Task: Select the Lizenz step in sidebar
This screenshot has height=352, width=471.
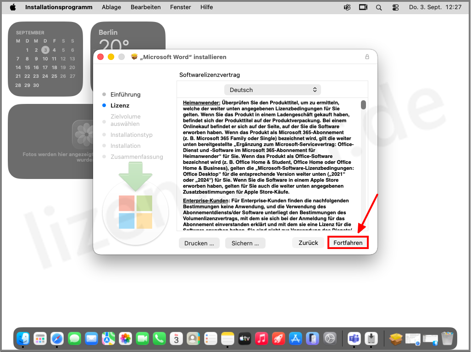Action: 120,106
